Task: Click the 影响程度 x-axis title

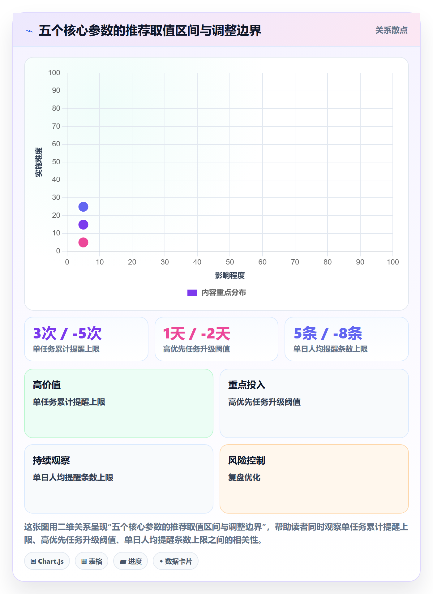Action: (x=230, y=275)
